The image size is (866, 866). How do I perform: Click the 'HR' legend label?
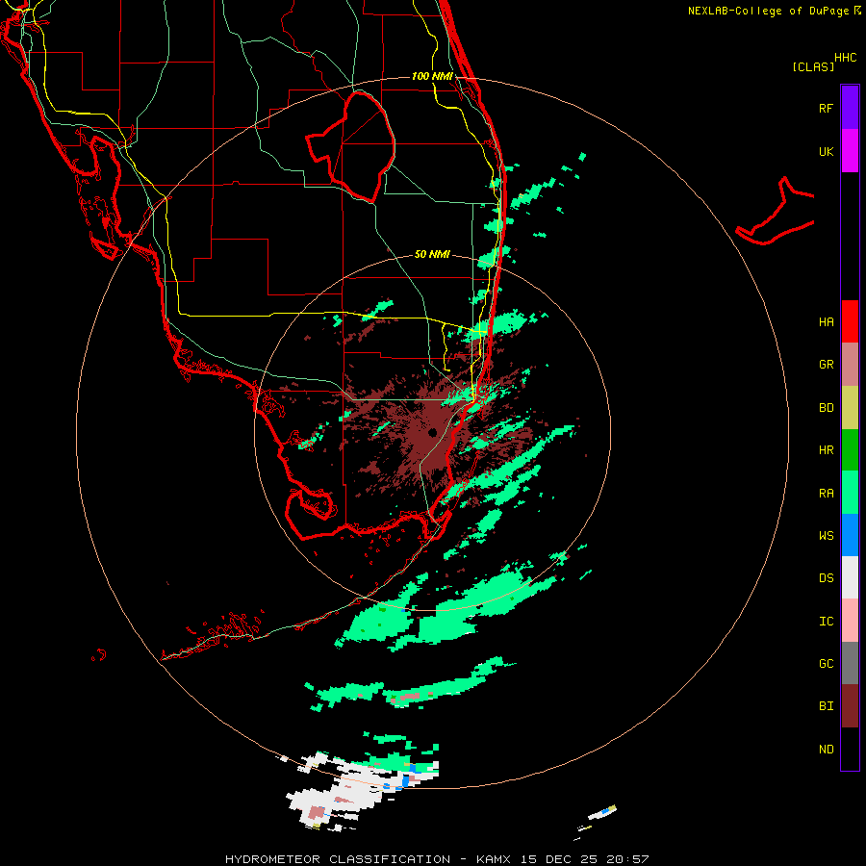(826, 450)
